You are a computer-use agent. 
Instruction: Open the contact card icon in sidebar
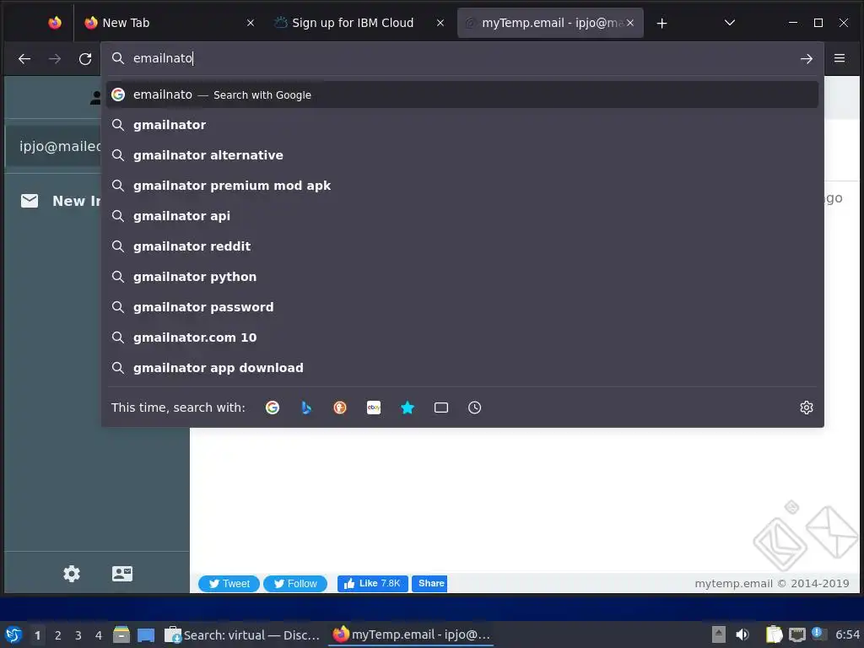pos(121,574)
